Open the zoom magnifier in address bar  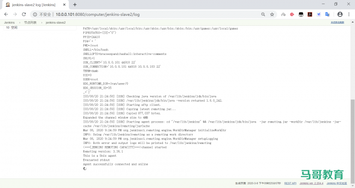coord(263,14)
